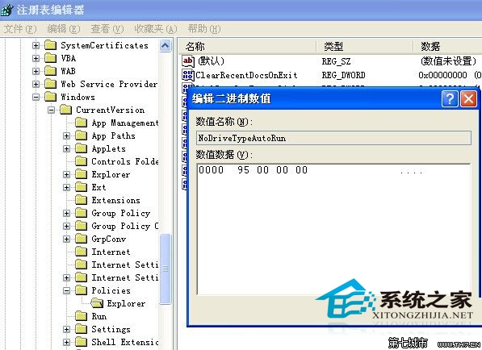
Task: Select the Policies folder icon
Action: coord(82,290)
